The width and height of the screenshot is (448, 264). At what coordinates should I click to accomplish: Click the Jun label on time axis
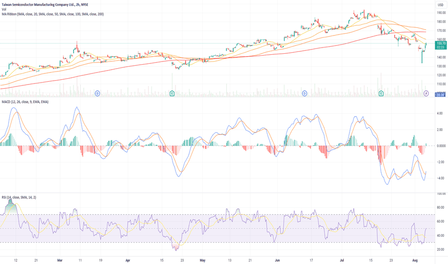[x=277, y=260]
